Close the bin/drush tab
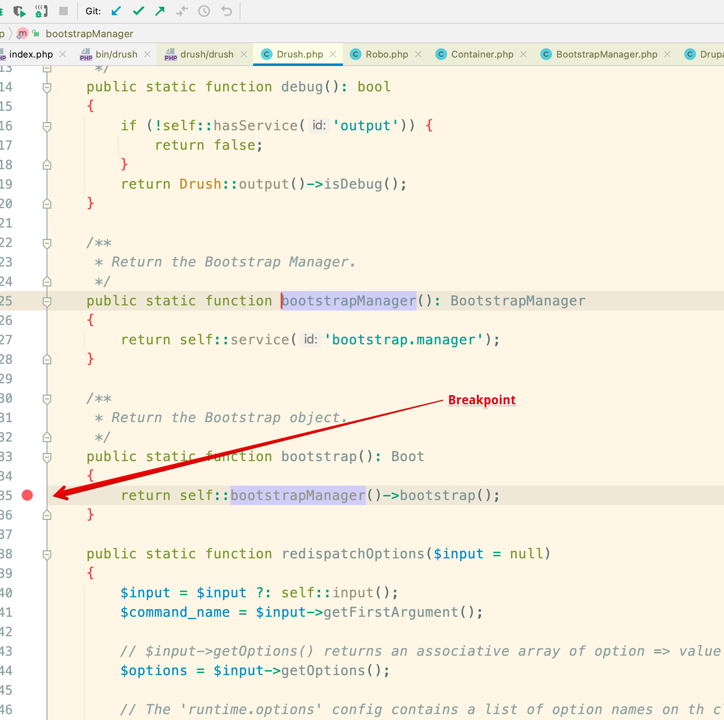724x720 pixels. (147, 54)
